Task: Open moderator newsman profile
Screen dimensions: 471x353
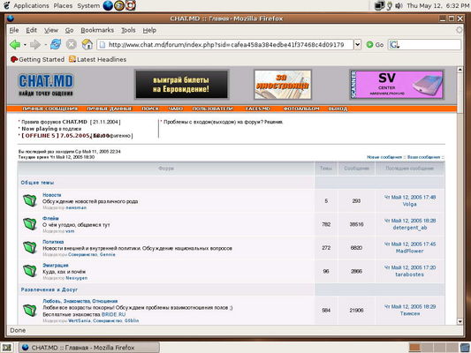Action: (x=76, y=207)
